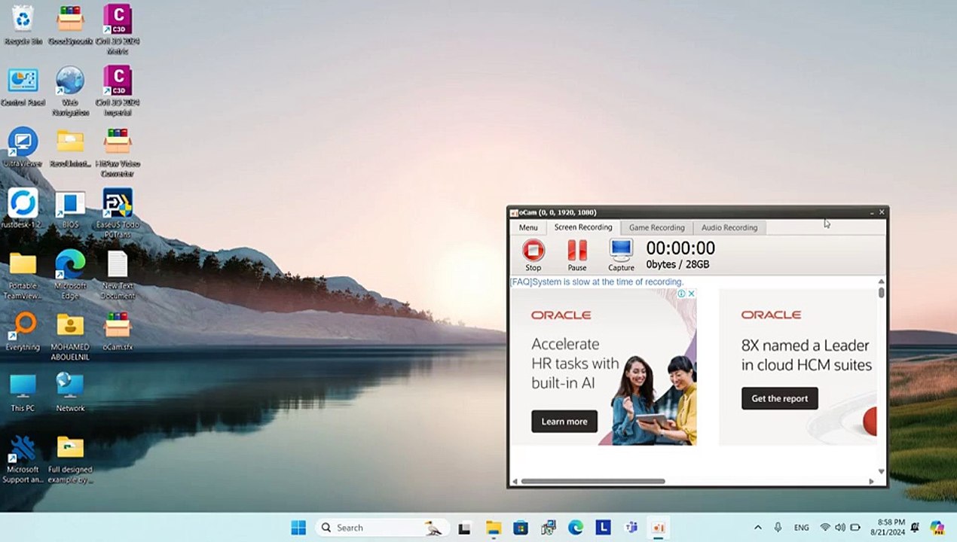Image resolution: width=957 pixels, height=542 pixels.
Task: Open the volume tray icon
Action: [x=840, y=528]
